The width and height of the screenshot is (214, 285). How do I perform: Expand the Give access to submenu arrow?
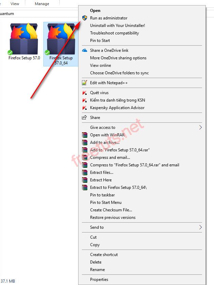click(200, 127)
